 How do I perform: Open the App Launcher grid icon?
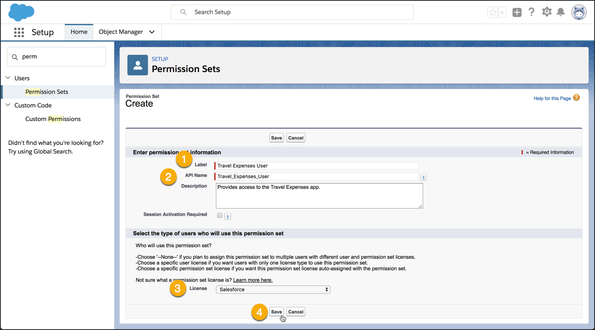pyautogui.click(x=19, y=32)
